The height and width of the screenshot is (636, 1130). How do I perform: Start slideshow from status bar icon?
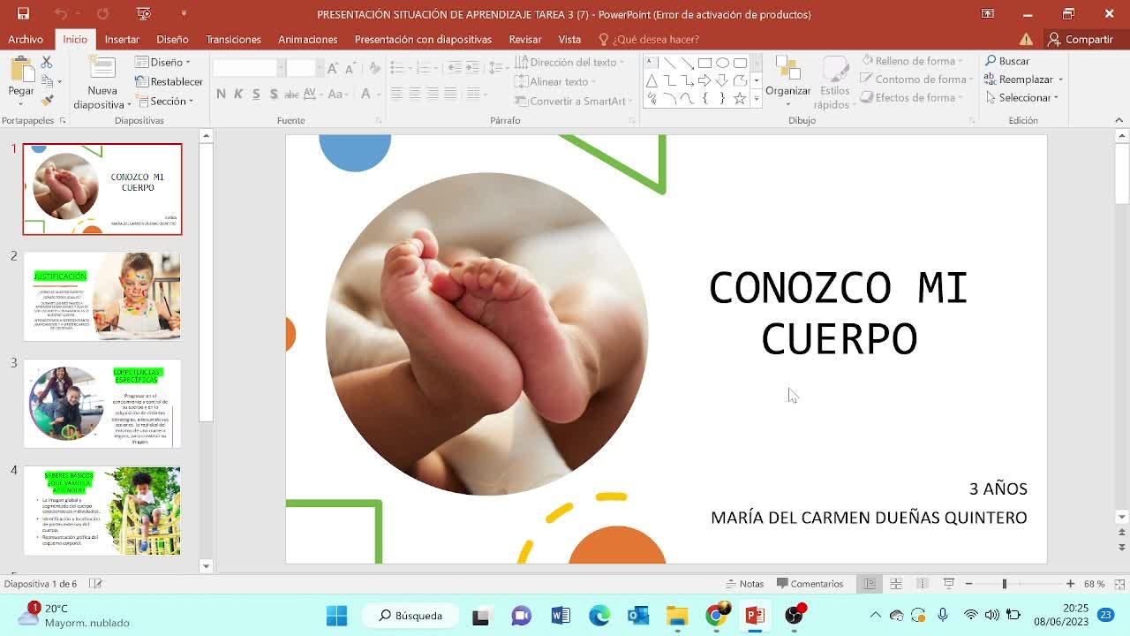pos(949,584)
